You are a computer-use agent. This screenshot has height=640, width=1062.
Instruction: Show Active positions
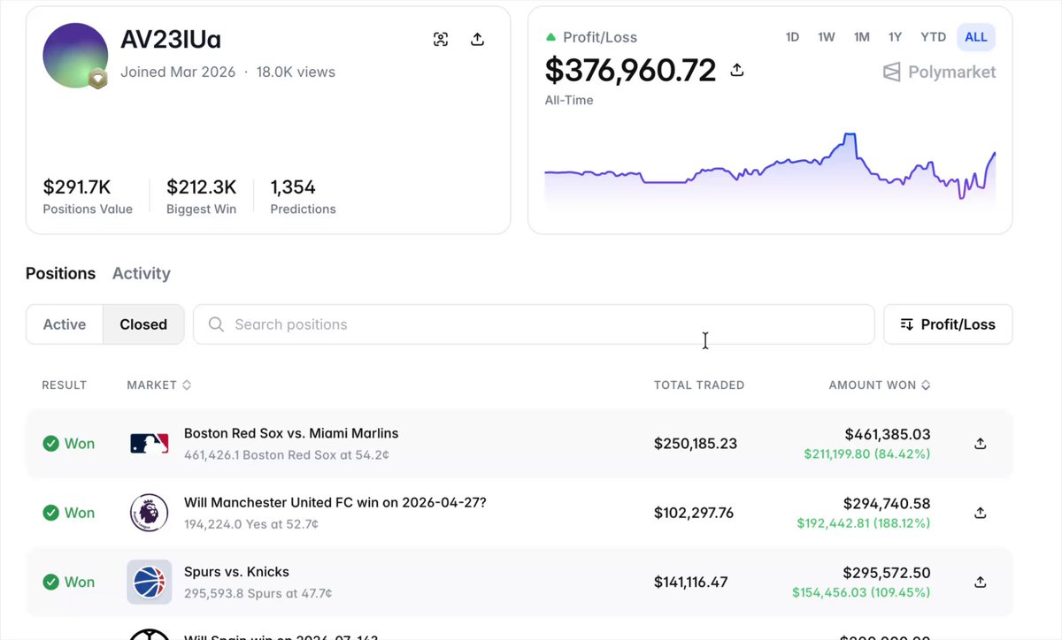(65, 324)
